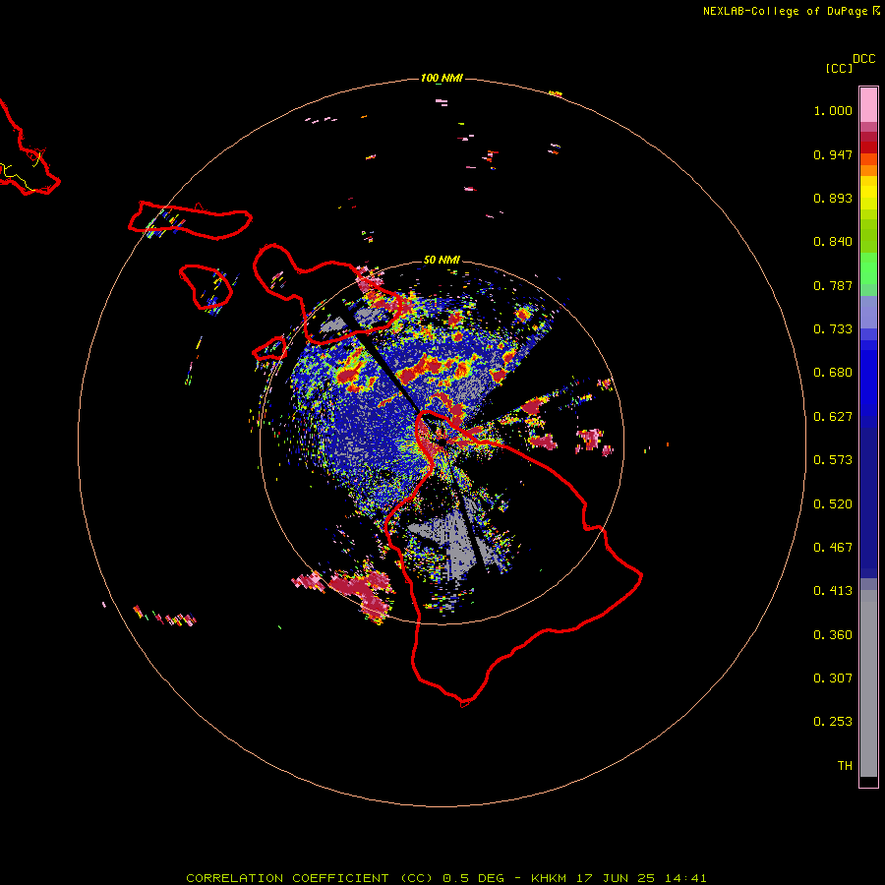Pick the dark navy color bar segment
The image size is (885, 885).
[868, 502]
